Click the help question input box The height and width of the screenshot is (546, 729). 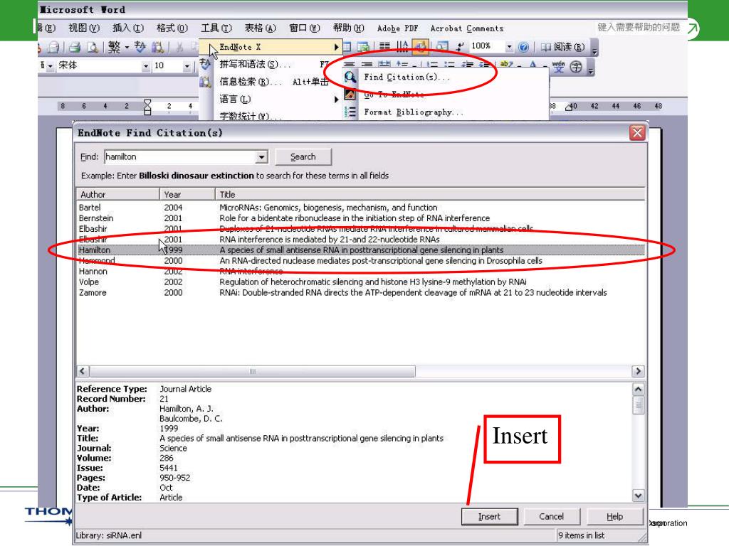click(x=639, y=28)
